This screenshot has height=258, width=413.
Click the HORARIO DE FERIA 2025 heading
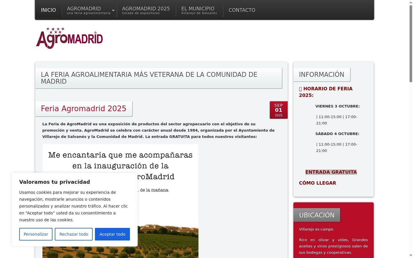pos(326,92)
